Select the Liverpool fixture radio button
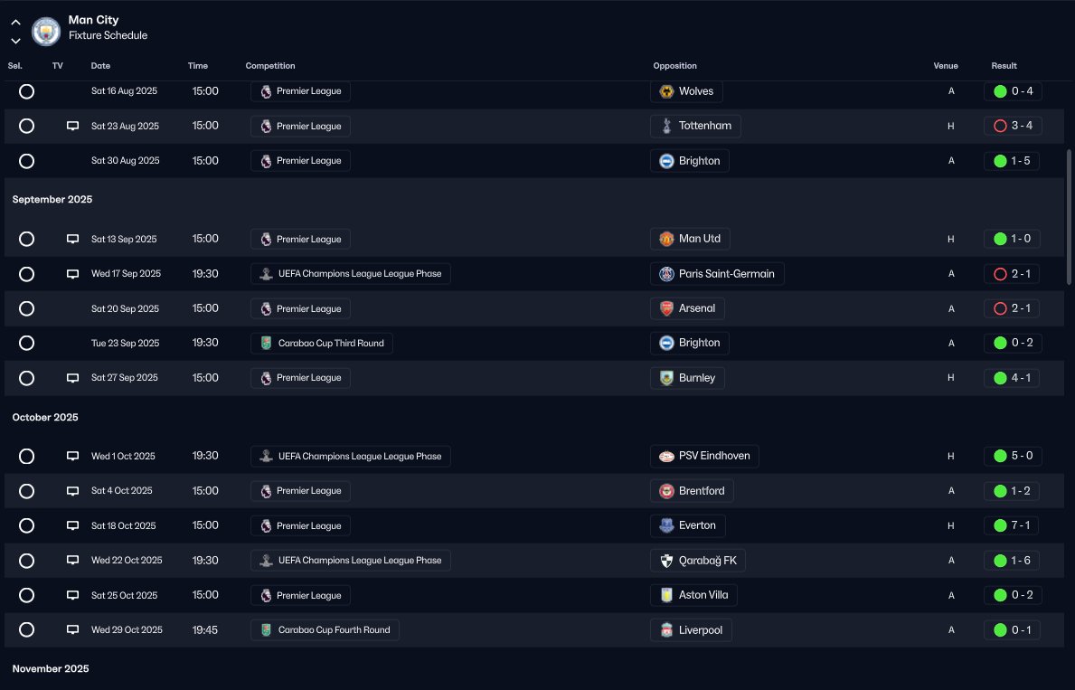 (x=27, y=629)
